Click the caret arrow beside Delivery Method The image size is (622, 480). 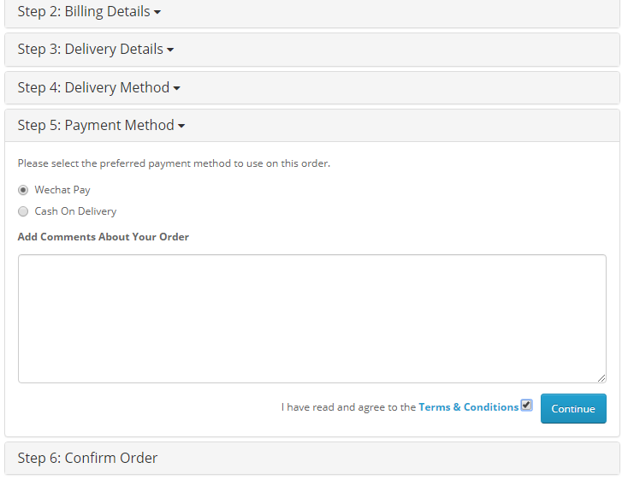(176, 88)
